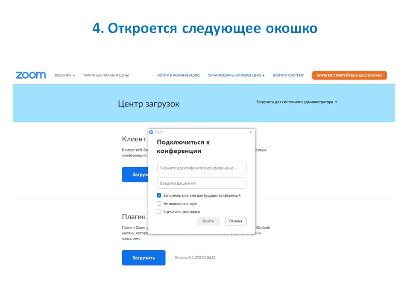Expand ОРГАНИЗОВАТЬ КОНФЕРЕНЦИЮ dropdown
Image resolution: width=410 pixels, height=308 pixels.
tap(236, 75)
